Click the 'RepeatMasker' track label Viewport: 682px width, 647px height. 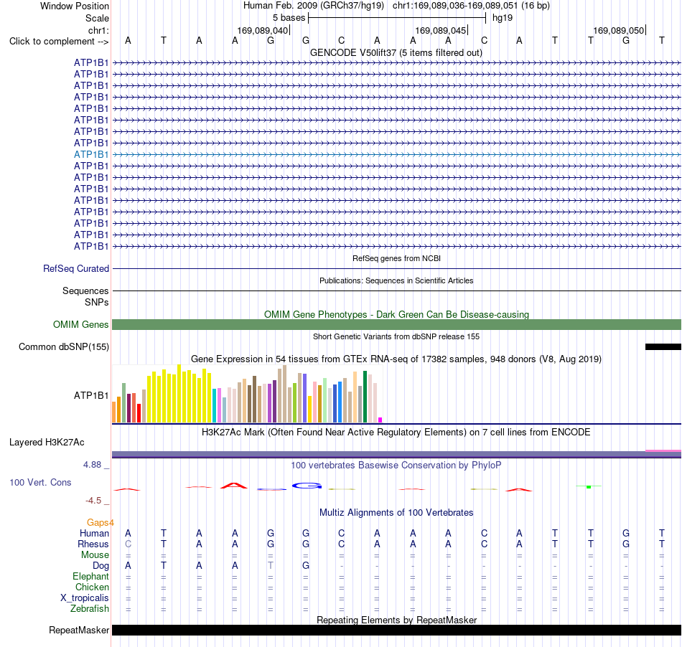click(79, 630)
